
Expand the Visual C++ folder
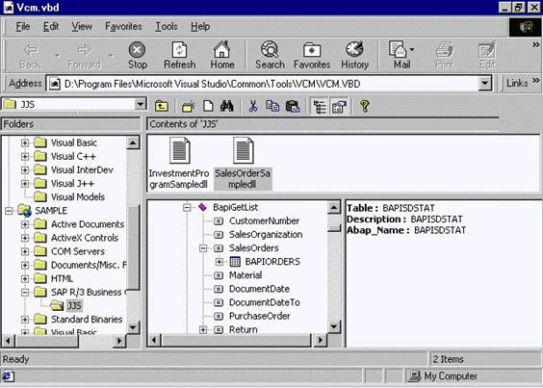pos(25,156)
